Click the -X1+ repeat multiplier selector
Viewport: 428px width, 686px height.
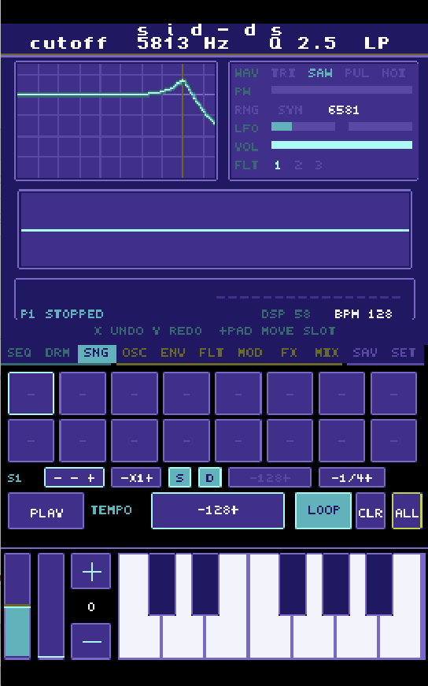[136, 477]
